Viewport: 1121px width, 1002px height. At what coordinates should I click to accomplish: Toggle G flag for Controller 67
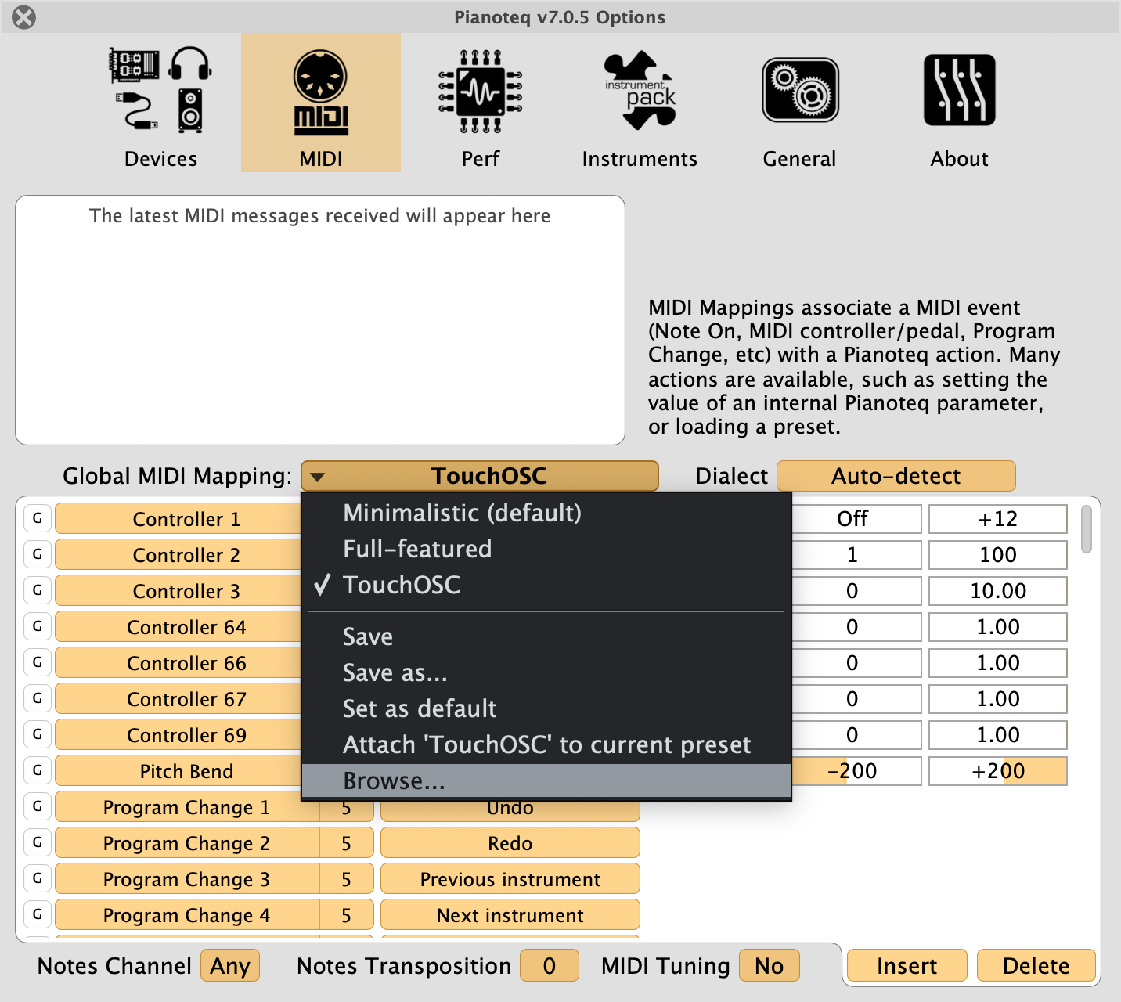[x=38, y=698]
